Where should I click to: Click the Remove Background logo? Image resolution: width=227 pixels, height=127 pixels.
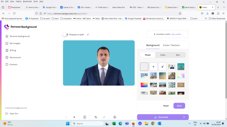pyautogui.click(x=20, y=27)
